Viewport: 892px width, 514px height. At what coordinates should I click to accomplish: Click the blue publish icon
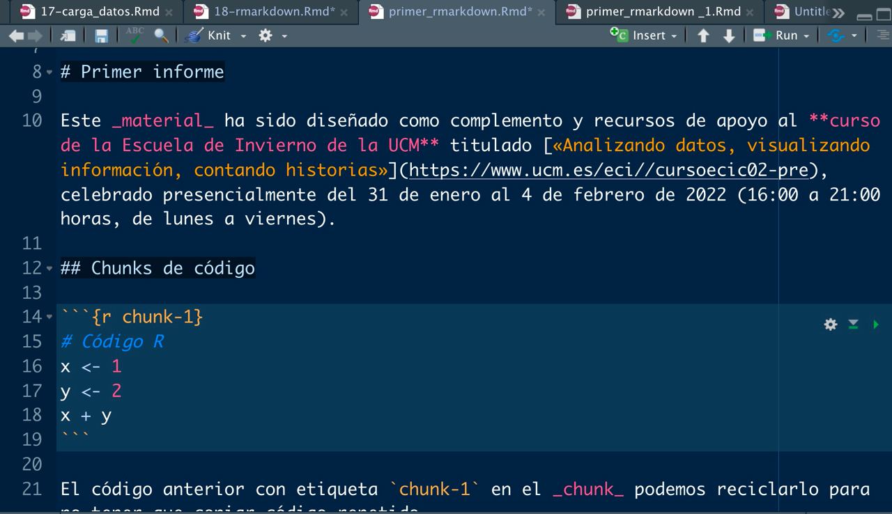tap(836, 36)
